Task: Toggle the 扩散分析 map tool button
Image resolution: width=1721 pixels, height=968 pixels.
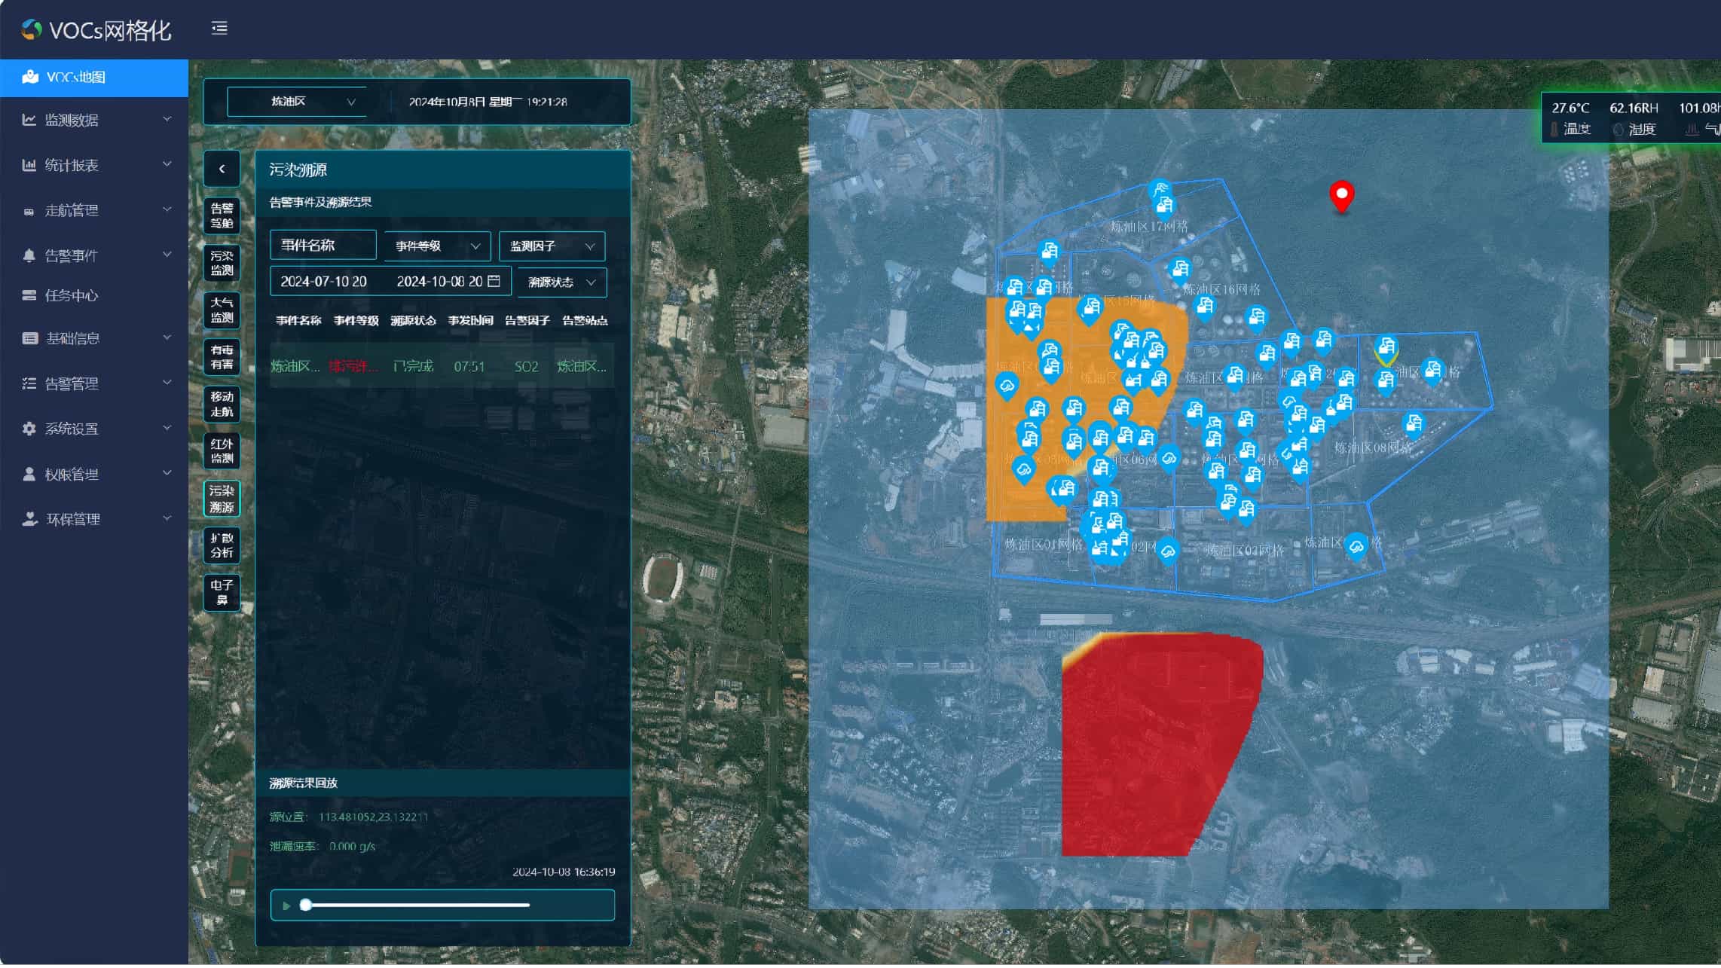Action: pyautogui.click(x=222, y=546)
